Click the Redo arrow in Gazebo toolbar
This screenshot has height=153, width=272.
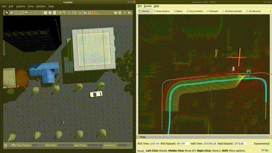pyautogui.click(x=35, y=13)
